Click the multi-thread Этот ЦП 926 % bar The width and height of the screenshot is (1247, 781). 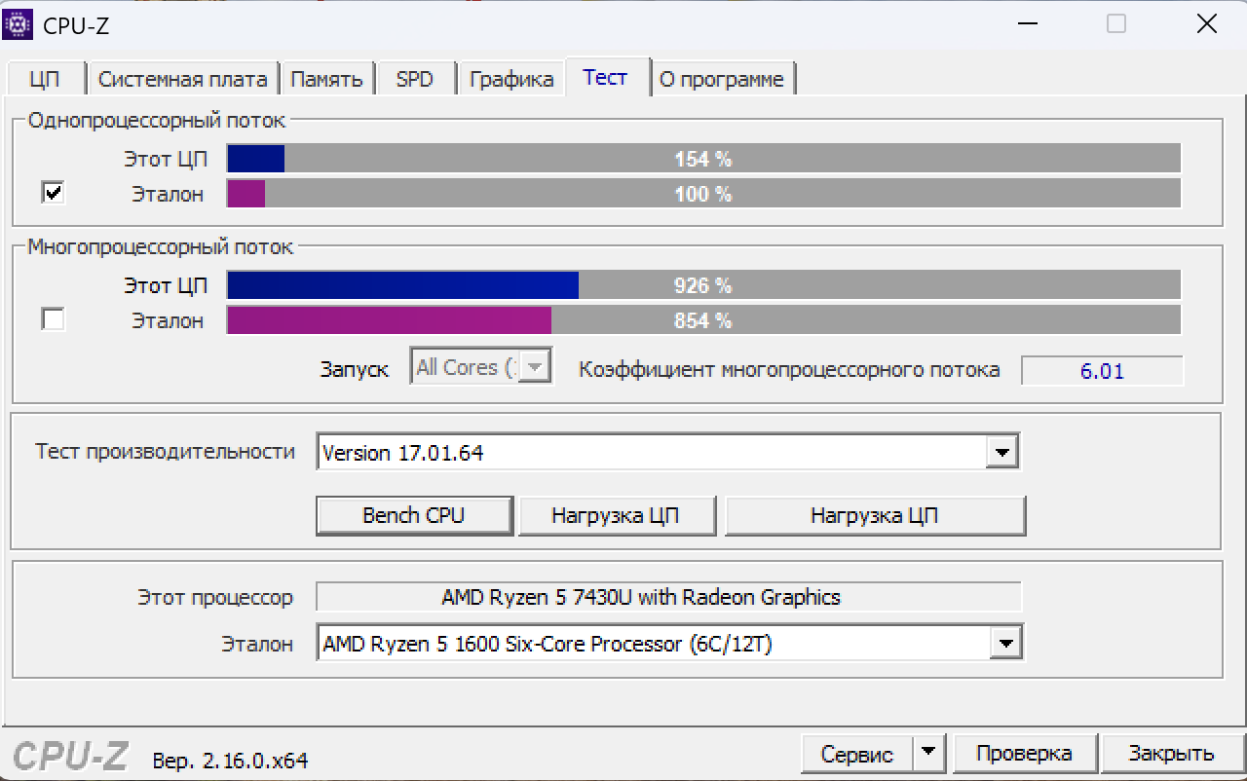click(703, 285)
